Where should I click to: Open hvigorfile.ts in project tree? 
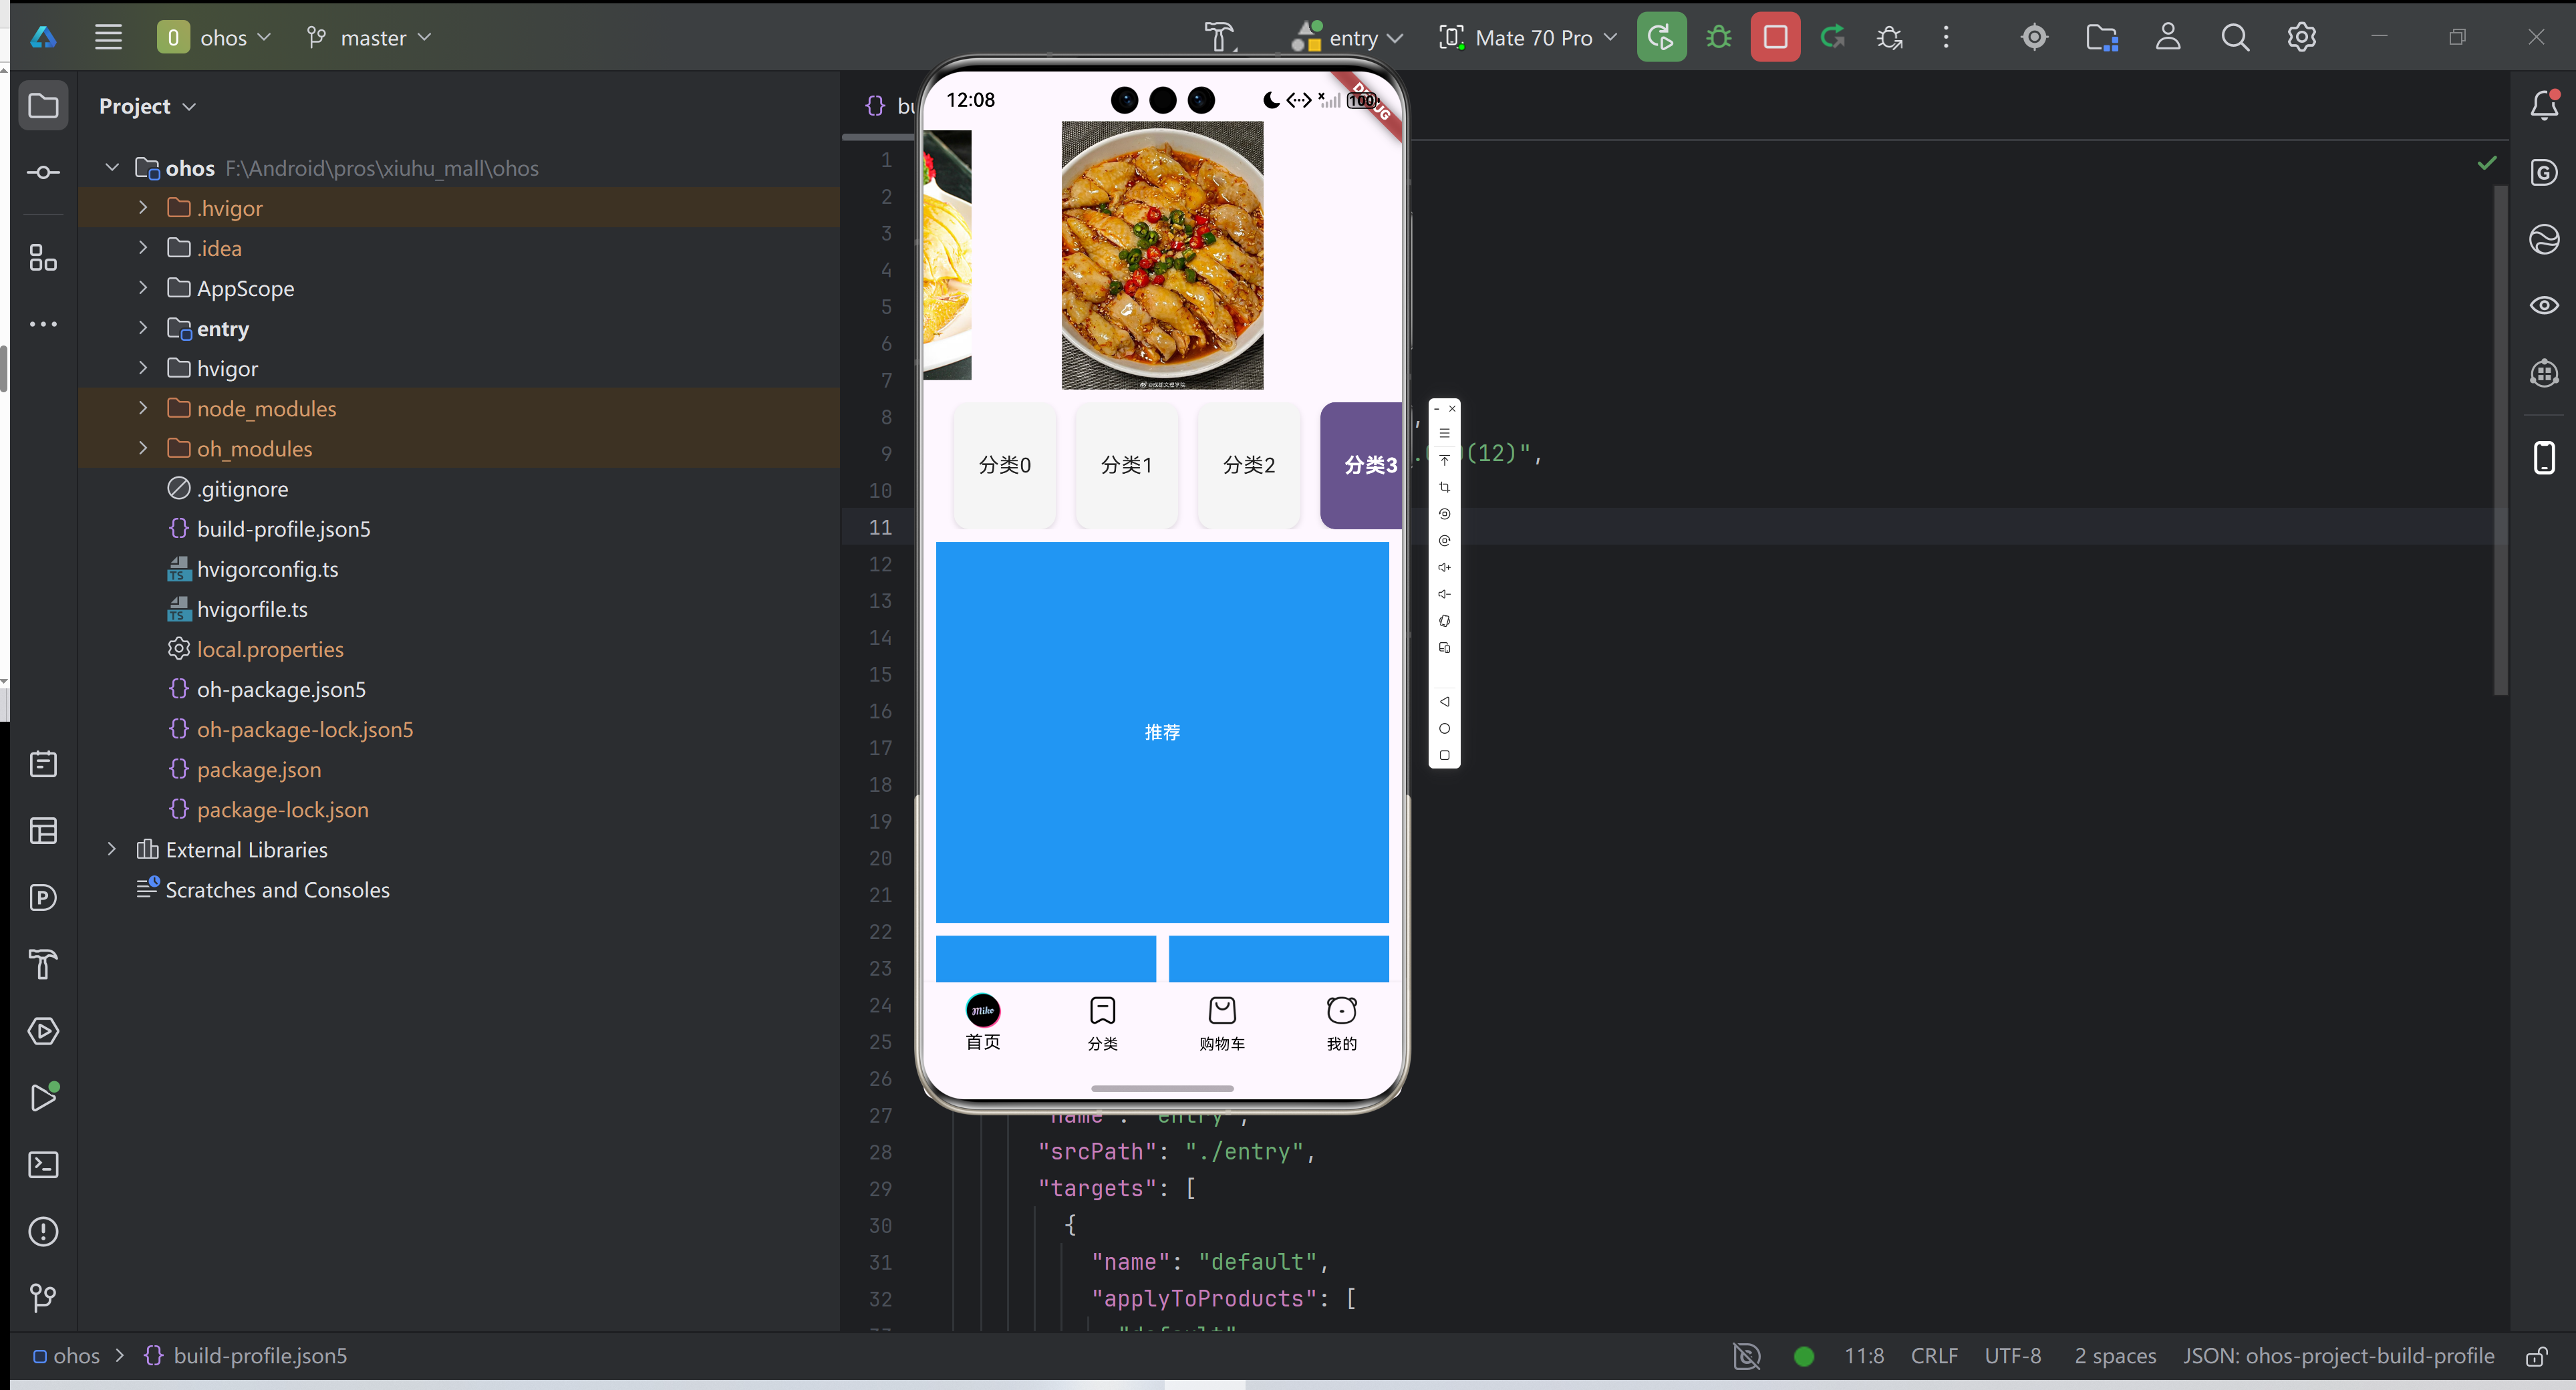coord(252,609)
